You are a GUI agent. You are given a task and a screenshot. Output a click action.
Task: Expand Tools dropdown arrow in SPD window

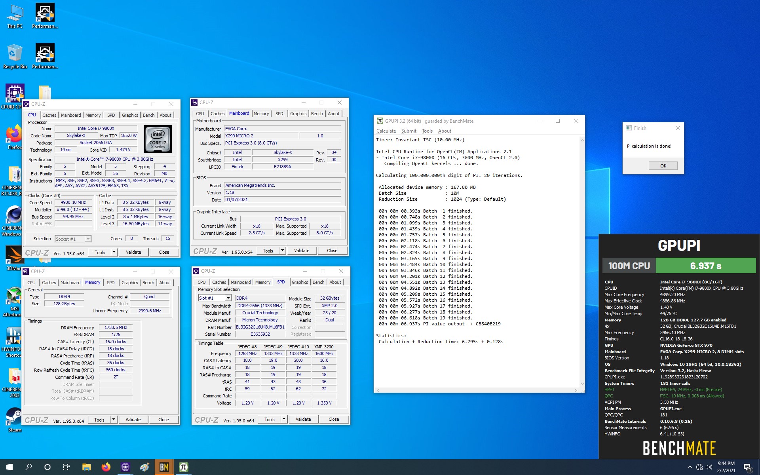pyautogui.click(x=284, y=419)
